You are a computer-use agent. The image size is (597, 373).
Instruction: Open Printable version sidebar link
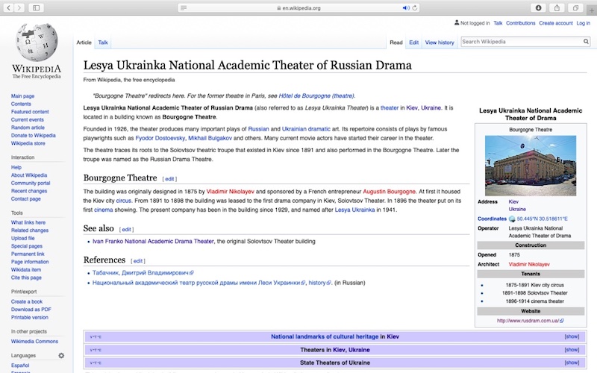point(30,318)
